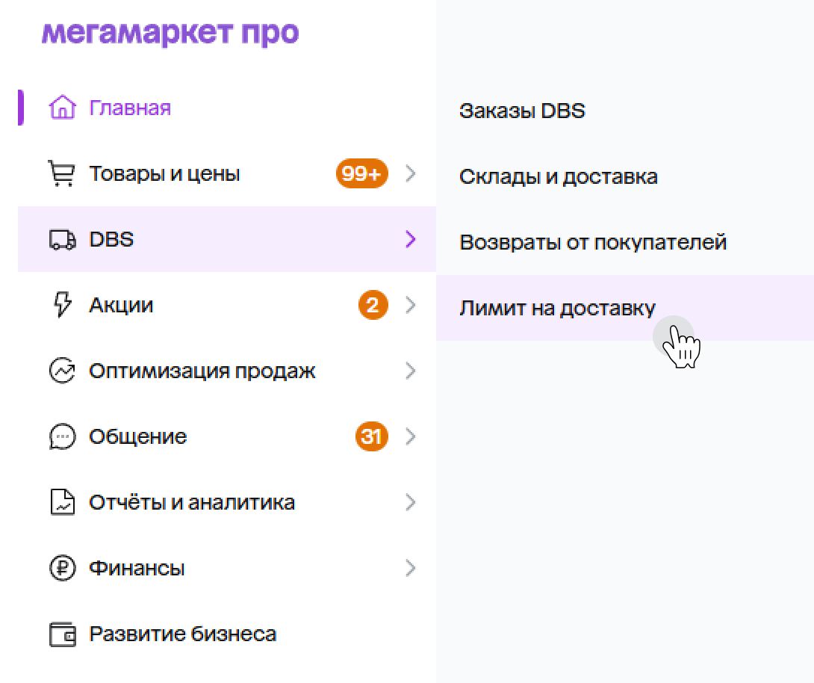Click the 99+ badge on Товары и цены
The image size is (814, 683).
click(362, 174)
